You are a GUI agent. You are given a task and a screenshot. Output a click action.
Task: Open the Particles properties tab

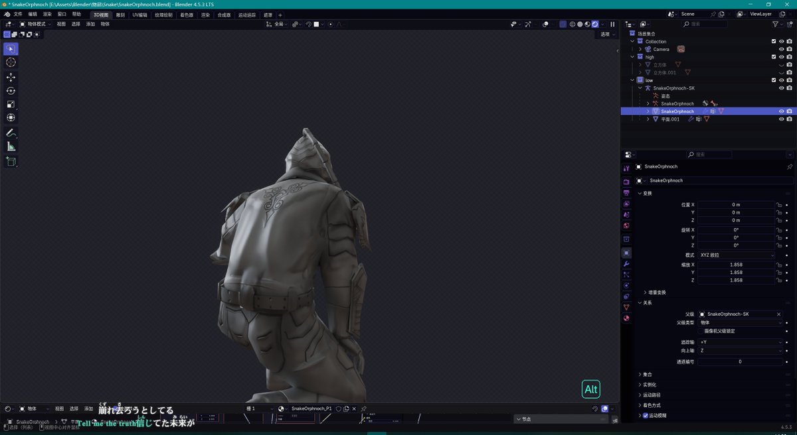pos(626,275)
